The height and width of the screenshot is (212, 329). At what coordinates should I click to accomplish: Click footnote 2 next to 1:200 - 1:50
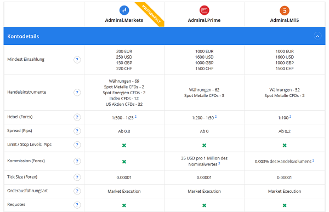tap(215, 116)
